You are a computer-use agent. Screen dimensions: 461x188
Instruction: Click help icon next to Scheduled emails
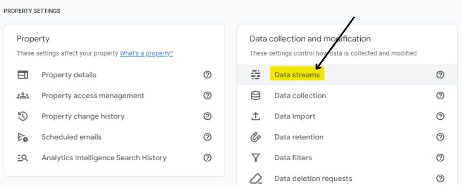[207, 137]
